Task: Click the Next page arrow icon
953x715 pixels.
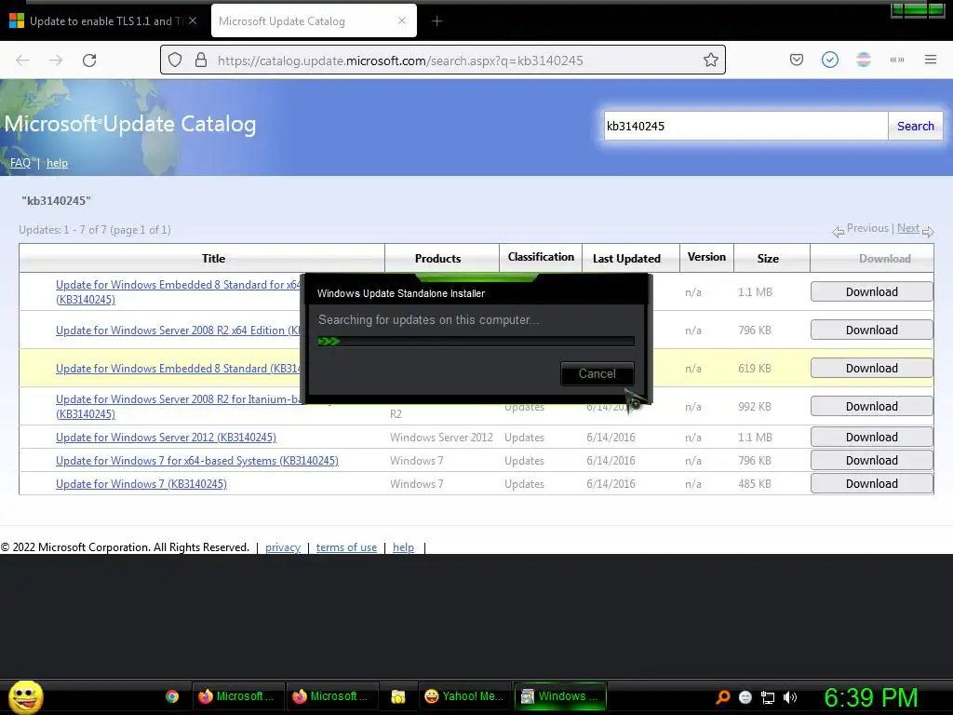Action: 928,231
